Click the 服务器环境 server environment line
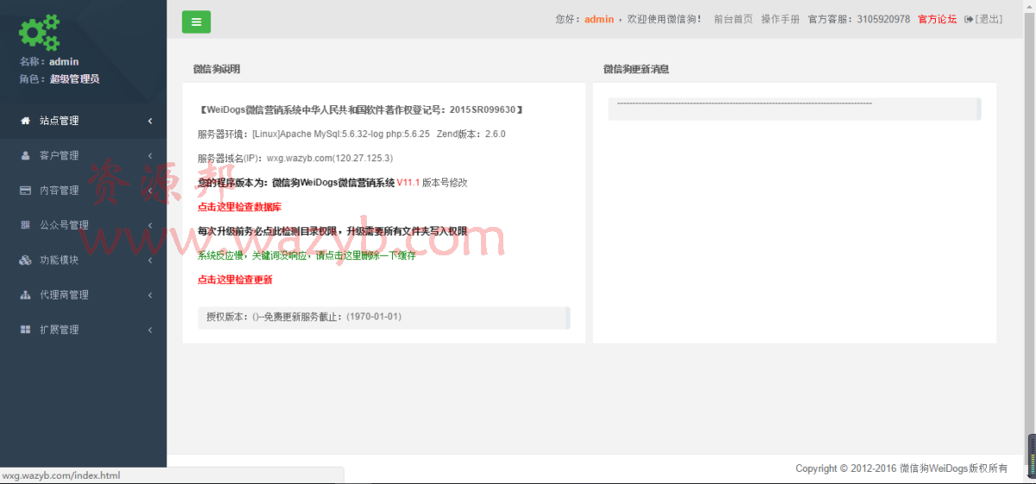1036x484 pixels. point(351,135)
